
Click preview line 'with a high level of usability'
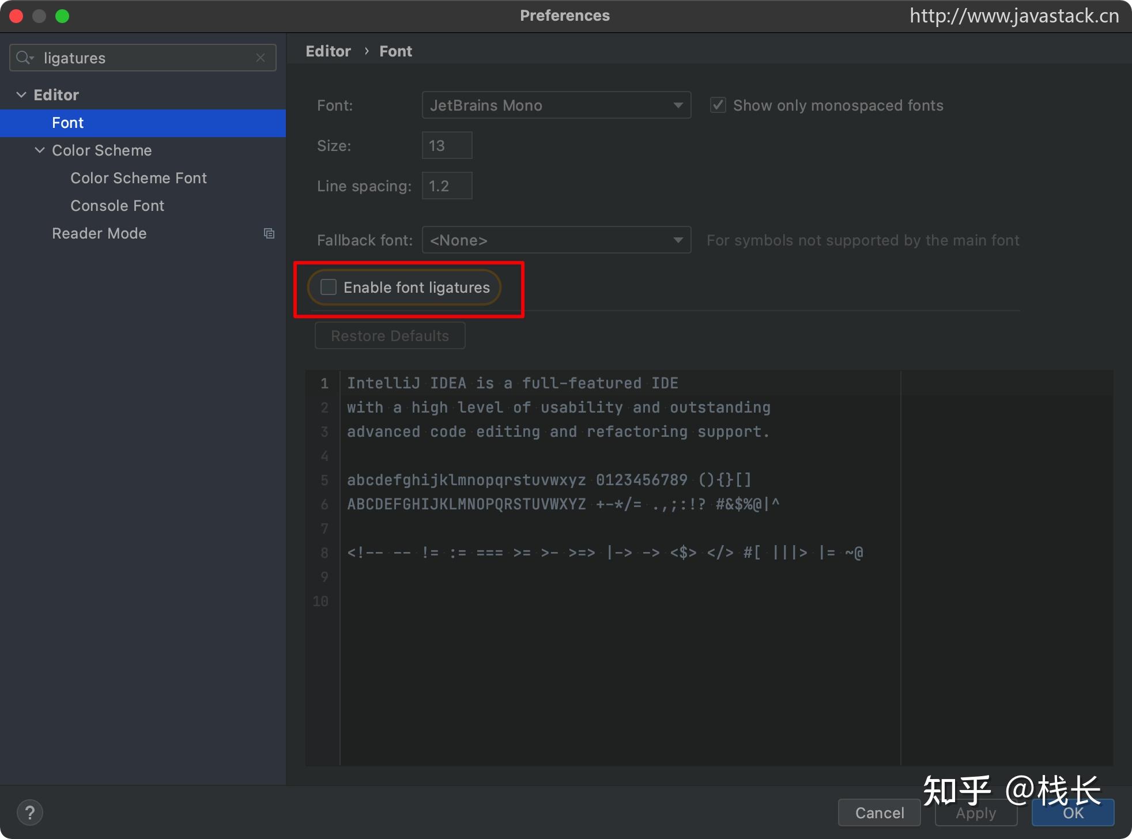[559, 407]
